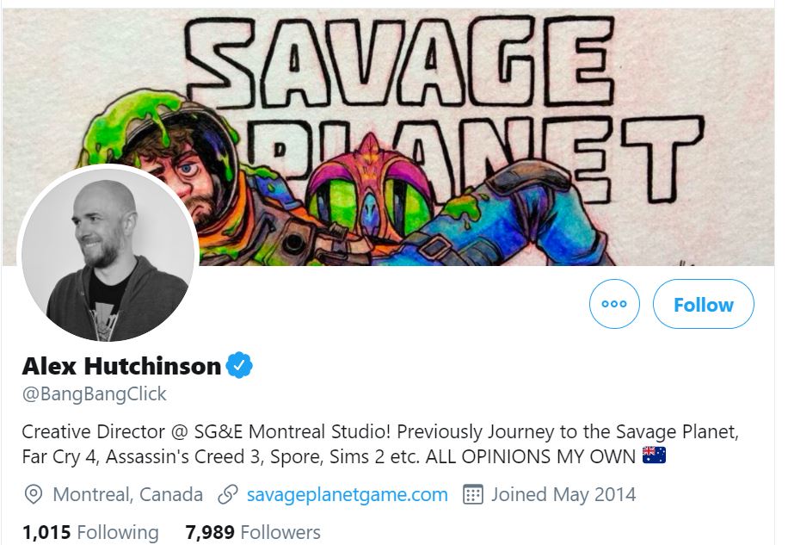The width and height of the screenshot is (788, 545).
Task: Click the Montreal, Canada location text
Action: click(127, 495)
